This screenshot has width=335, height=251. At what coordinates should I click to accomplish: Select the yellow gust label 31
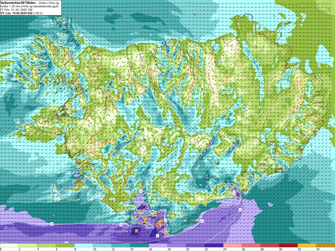click(x=166, y=232)
